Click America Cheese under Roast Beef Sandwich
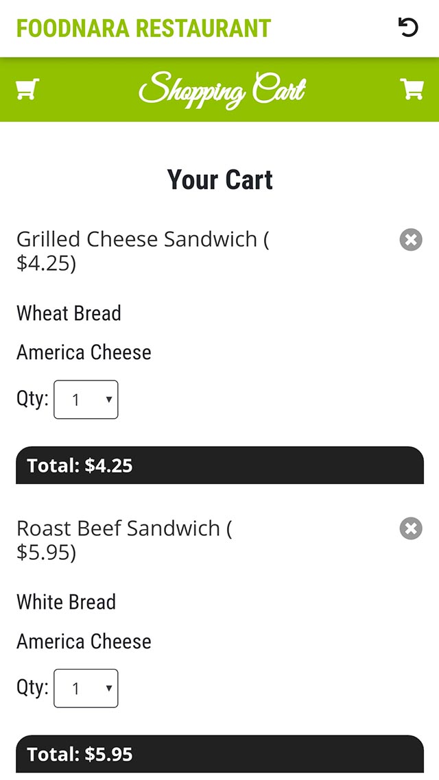Screen dimensions: 439x780 coord(84,642)
